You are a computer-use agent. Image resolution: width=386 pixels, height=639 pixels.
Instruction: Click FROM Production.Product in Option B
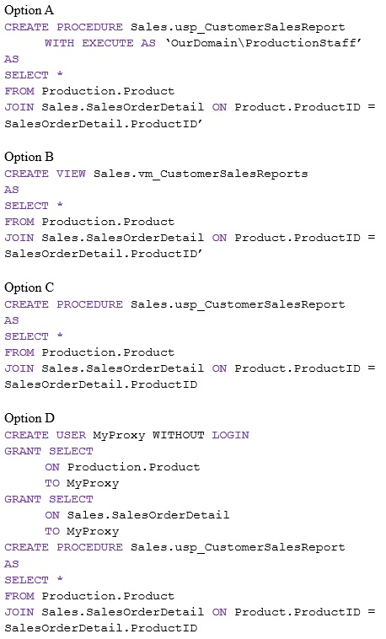tap(89, 222)
